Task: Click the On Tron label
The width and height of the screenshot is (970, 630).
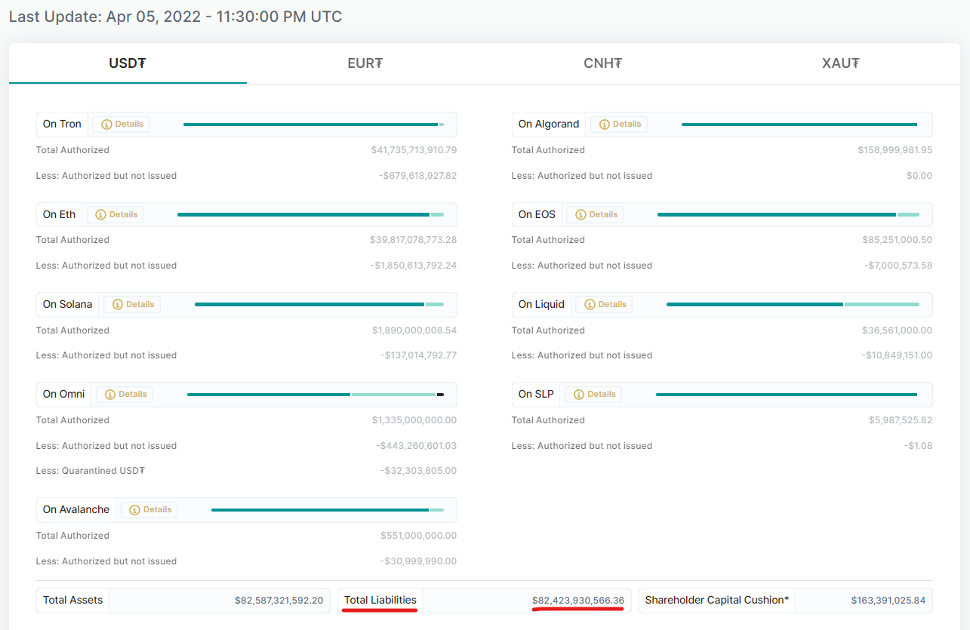Action: (x=62, y=124)
